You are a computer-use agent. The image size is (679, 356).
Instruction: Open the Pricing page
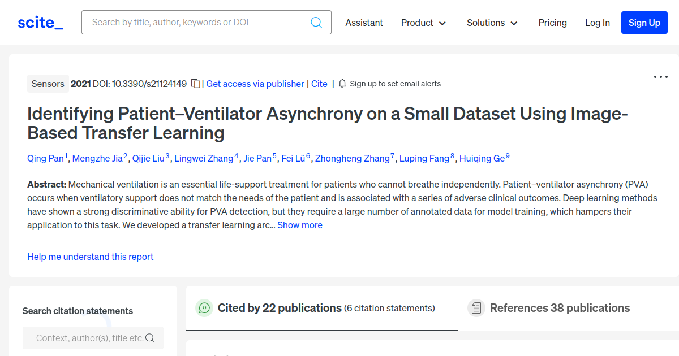[552, 23]
